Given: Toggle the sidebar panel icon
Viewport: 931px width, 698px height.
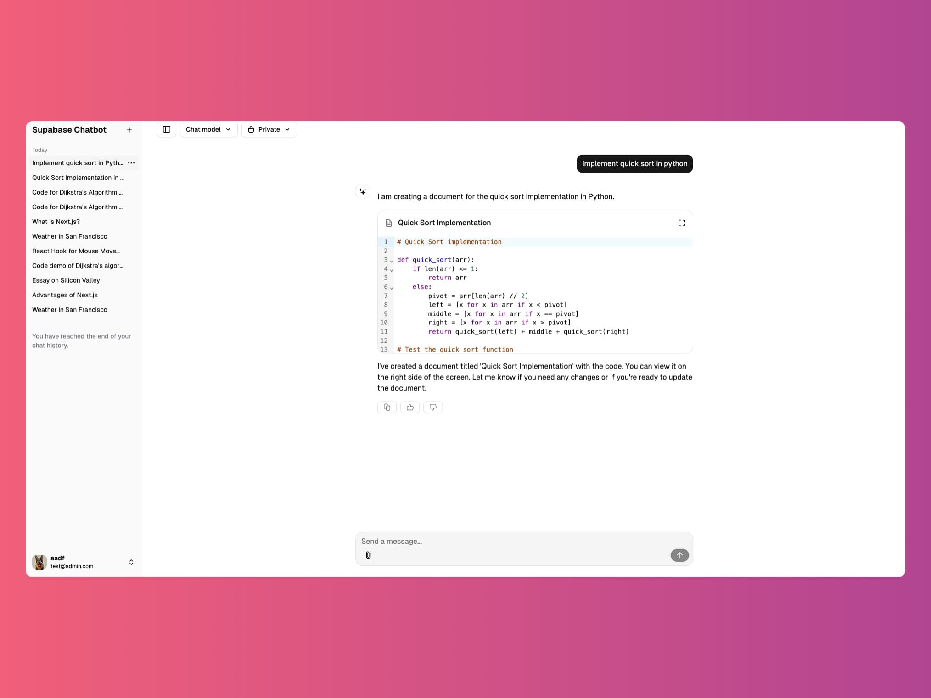Looking at the screenshot, I should (166, 129).
